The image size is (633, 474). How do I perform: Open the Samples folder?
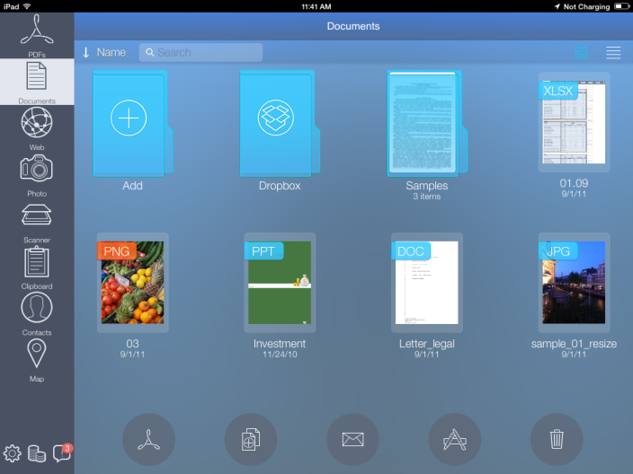point(426,124)
